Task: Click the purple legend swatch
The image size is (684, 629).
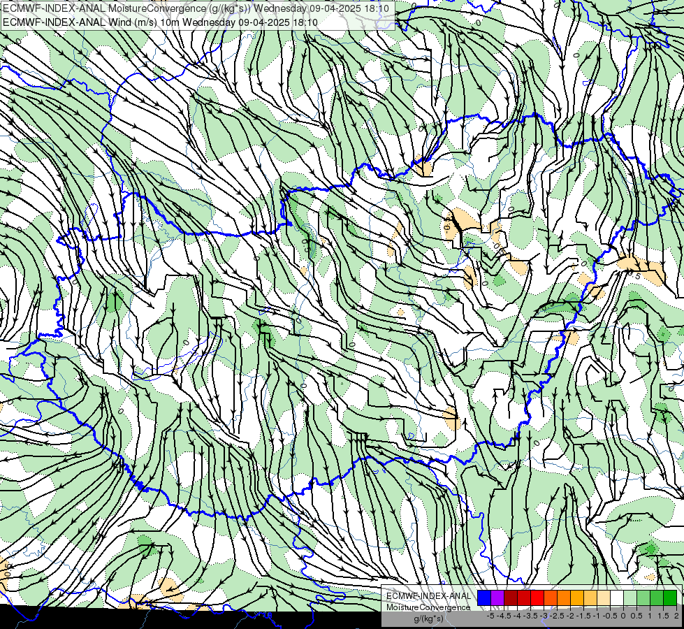Action: [497, 598]
